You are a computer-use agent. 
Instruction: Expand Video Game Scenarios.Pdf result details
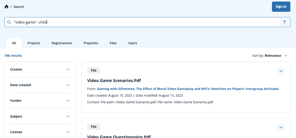281,71
